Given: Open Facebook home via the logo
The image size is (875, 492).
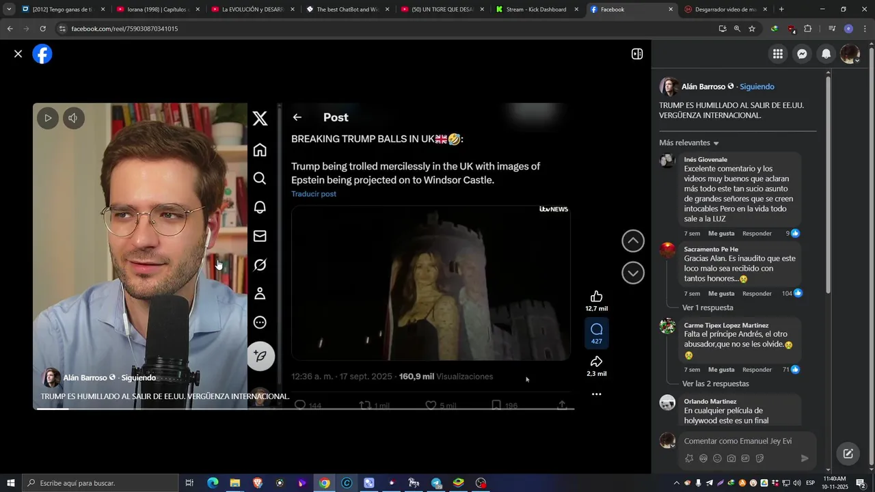Looking at the screenshot, I should click(x=42, y=54).
